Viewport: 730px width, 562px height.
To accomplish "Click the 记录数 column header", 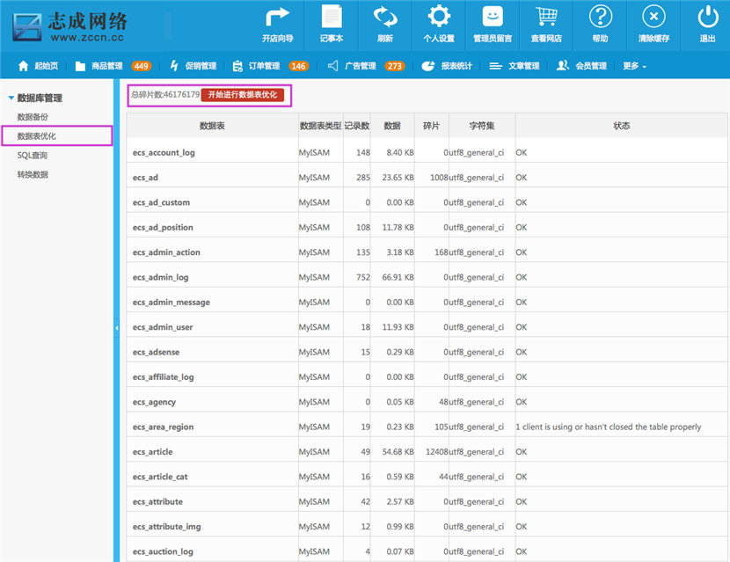I will point(357,126).
